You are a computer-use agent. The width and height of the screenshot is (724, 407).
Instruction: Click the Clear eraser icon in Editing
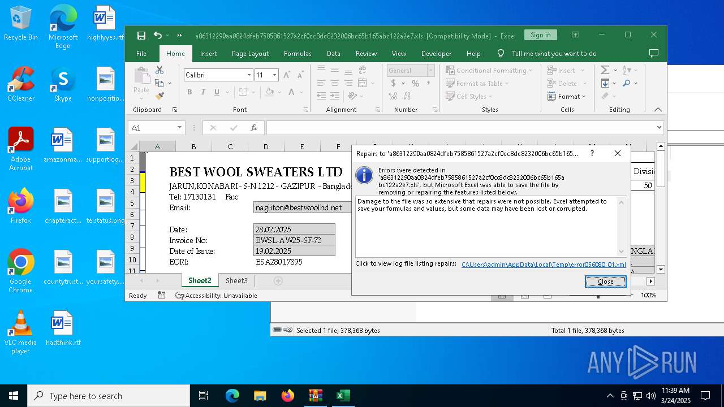pos(605,96)
